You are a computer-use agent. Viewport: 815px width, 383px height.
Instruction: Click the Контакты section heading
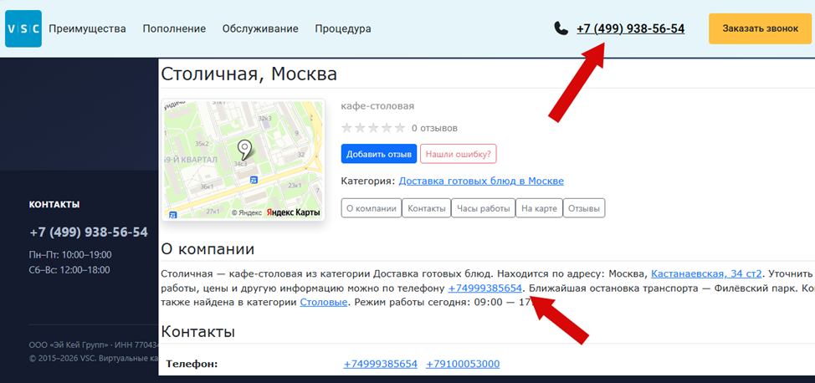[x=197, y=331]
